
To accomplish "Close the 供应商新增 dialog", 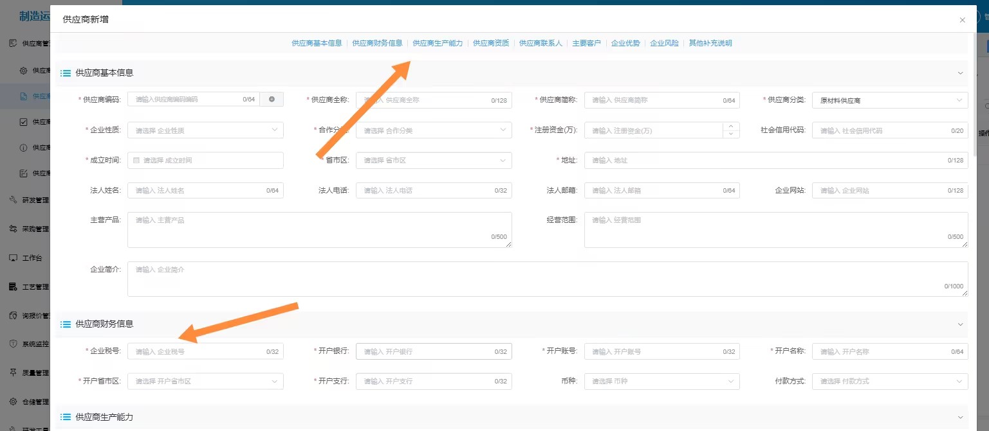I will click(962, 20).
